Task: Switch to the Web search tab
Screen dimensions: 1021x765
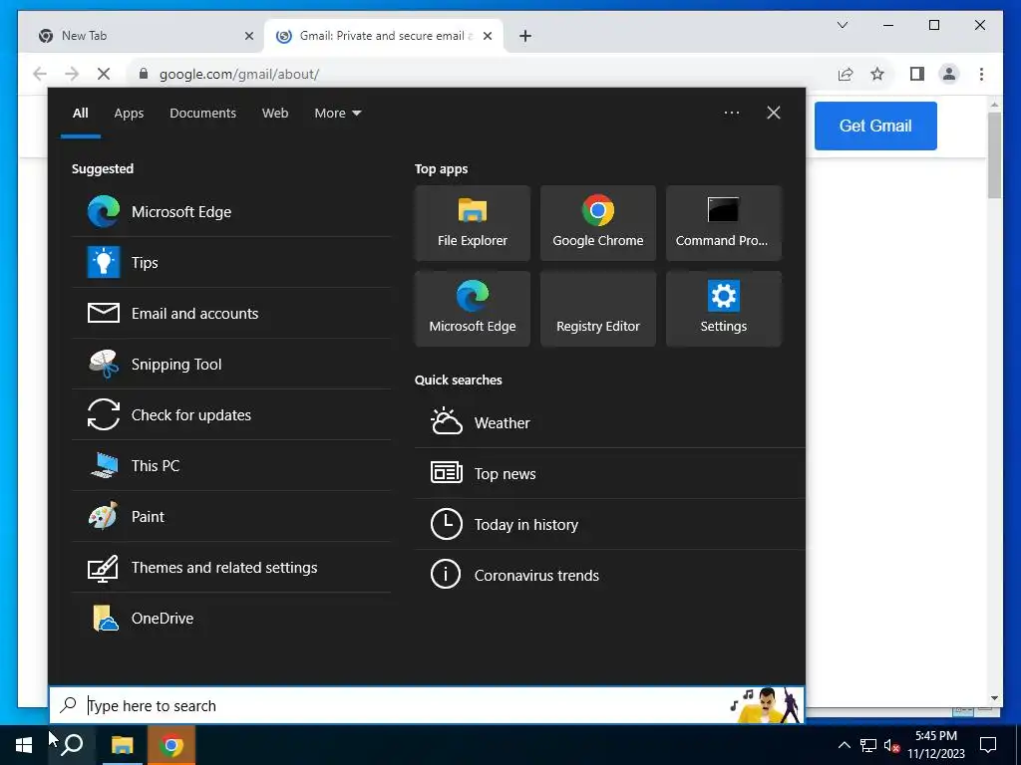Action: point(275,114)
